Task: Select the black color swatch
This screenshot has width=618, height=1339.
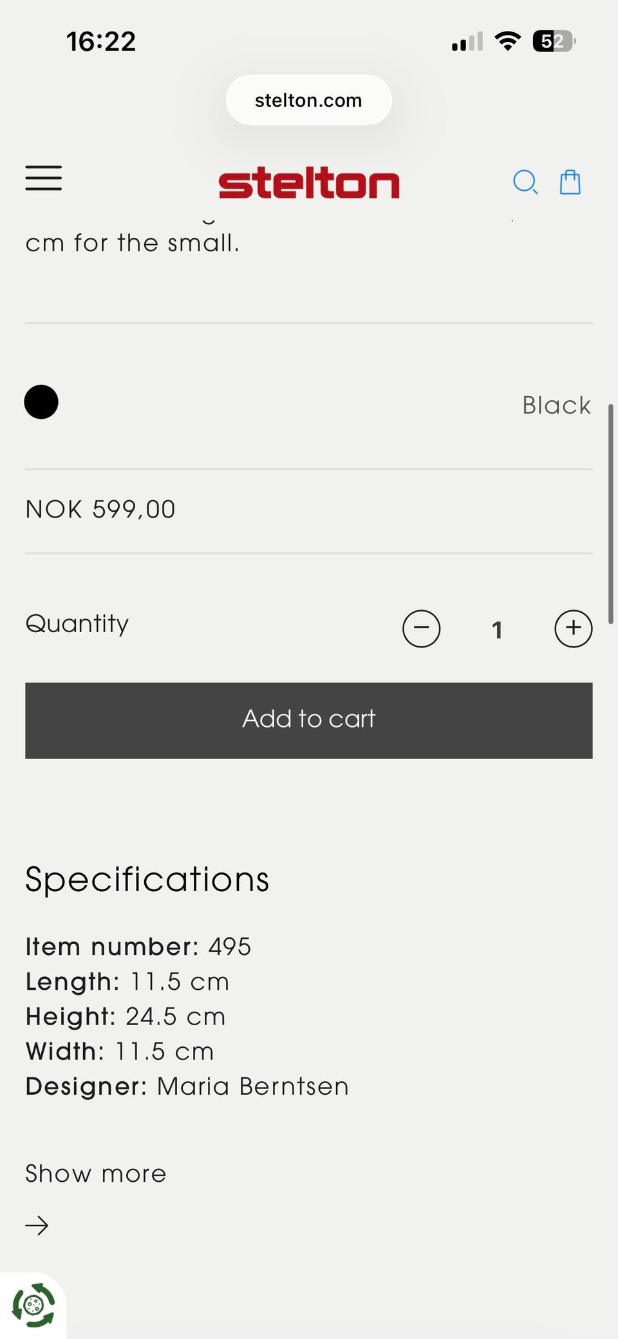Action: [41, 402]
